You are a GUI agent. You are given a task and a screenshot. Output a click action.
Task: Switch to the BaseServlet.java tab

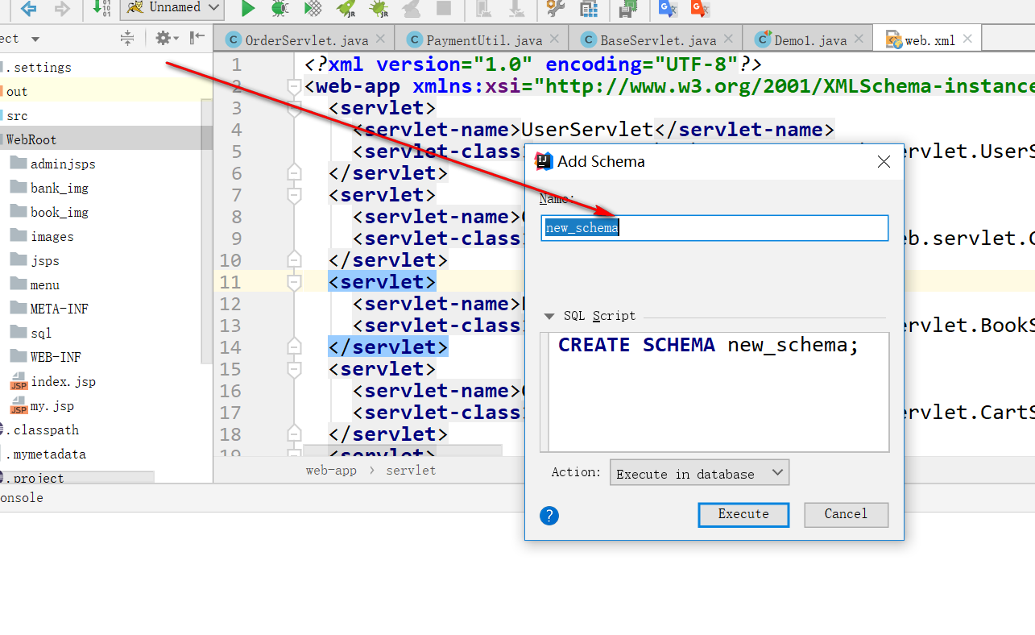pos(656,38)
